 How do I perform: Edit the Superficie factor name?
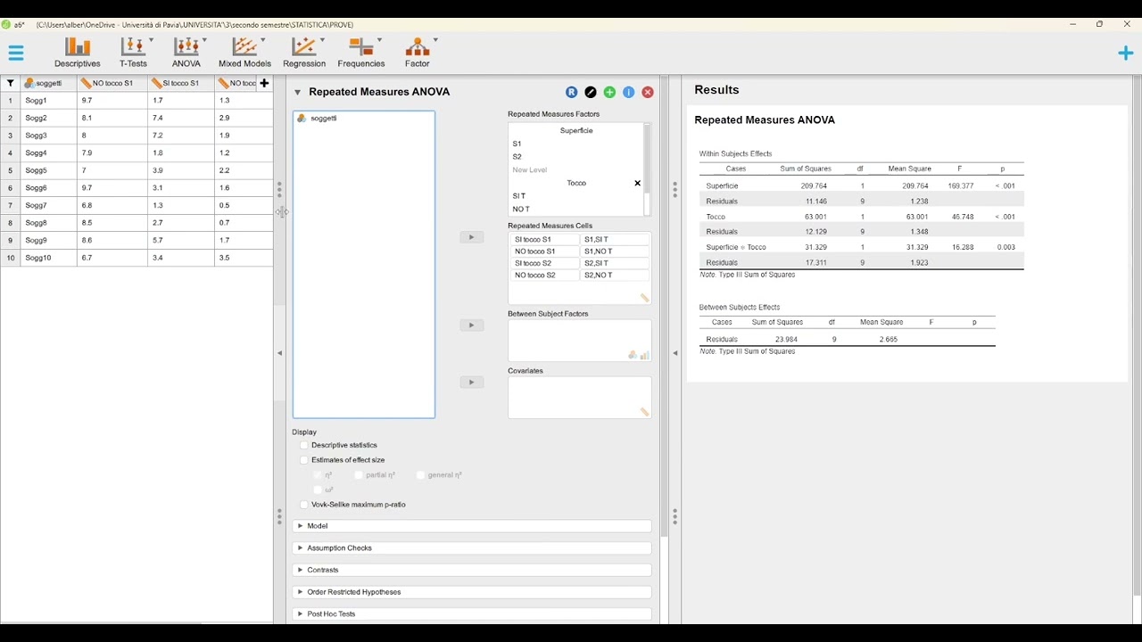click(x=576, y=130)
